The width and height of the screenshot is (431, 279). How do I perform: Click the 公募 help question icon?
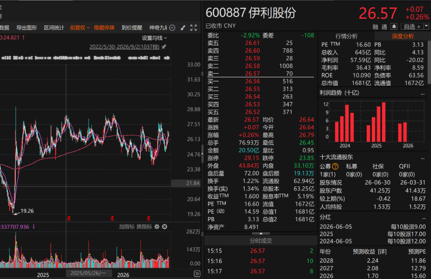[x=335, y=167]
